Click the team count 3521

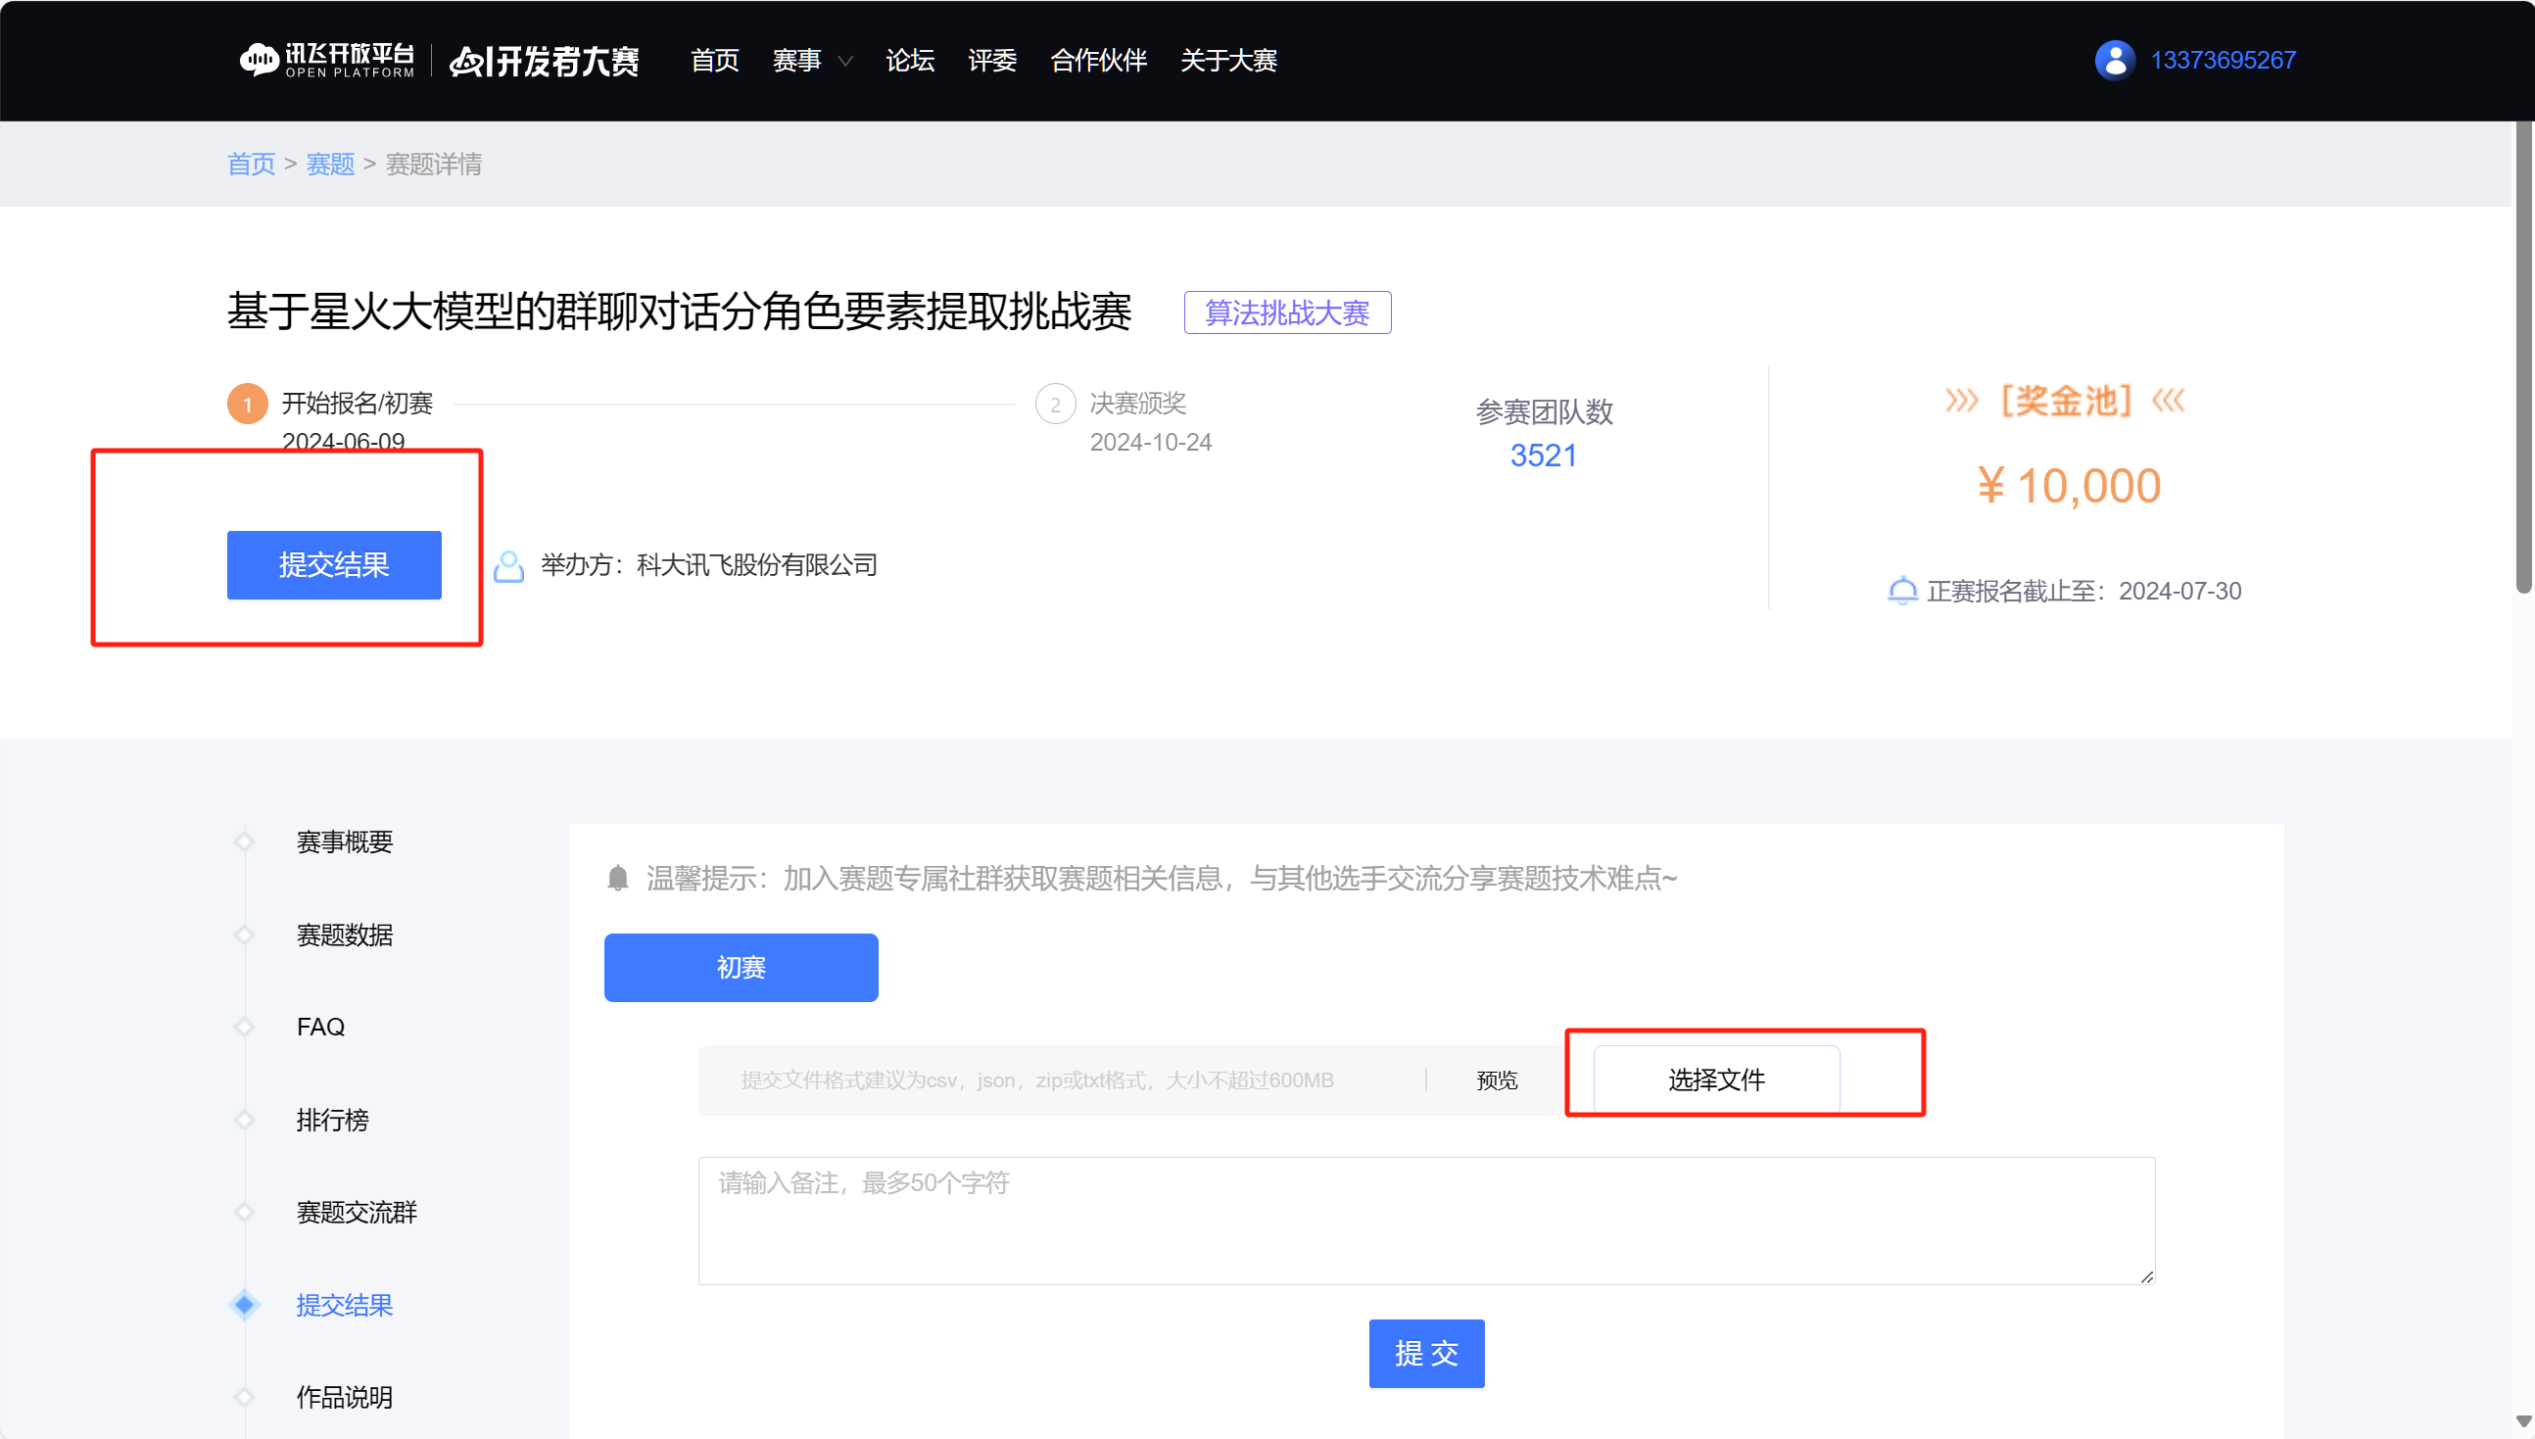point(1544,456)
